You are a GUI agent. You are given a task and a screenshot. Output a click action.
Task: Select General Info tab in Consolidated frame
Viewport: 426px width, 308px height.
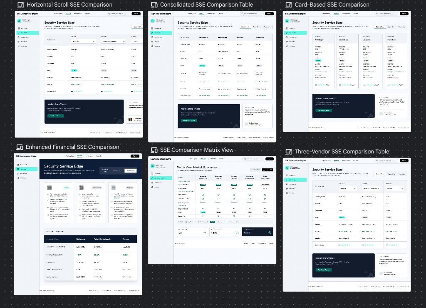[245, 27]
